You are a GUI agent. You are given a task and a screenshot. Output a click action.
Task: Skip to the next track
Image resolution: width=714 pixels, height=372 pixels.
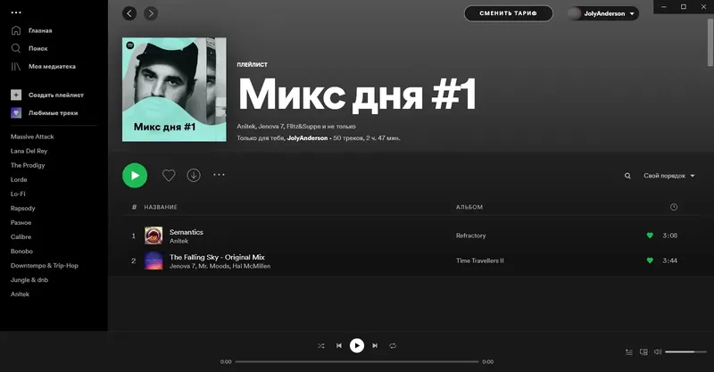(x=375, y=345)
